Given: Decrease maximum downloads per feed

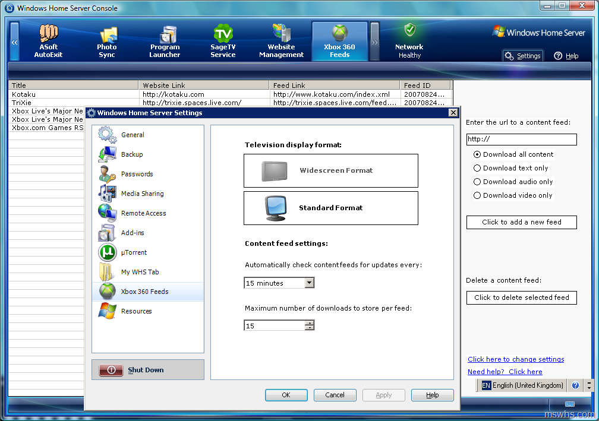Looking at the screenshot, I should pos(310,328).
